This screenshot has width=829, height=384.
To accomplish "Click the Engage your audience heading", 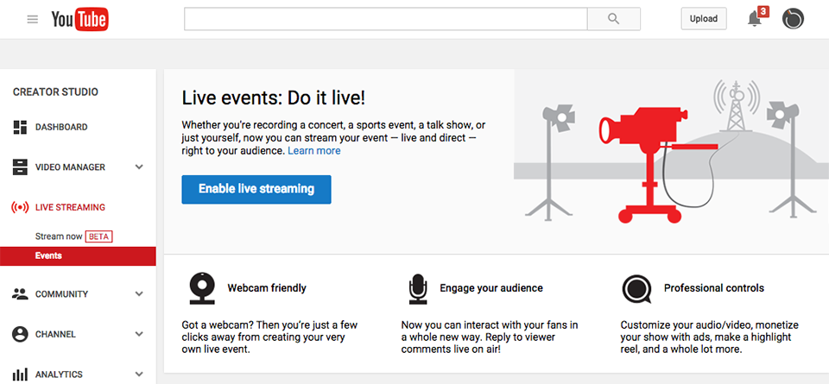I will 491,288.
